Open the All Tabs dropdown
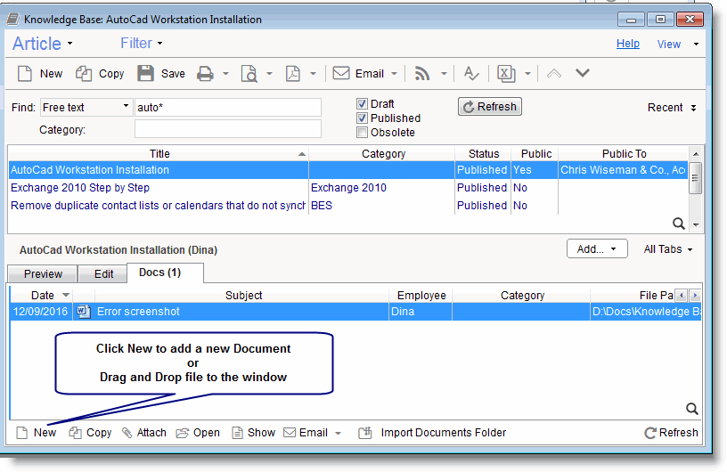Image resolution: width=727 pixels, height=472 pixels. pyautogui.click(x=668, y=249)
